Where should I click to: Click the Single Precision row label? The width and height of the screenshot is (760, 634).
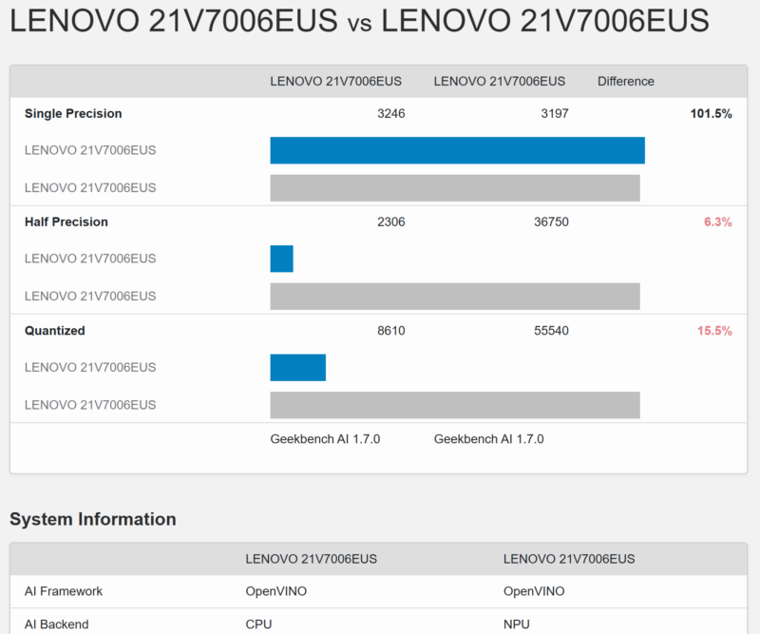[73, 113]
